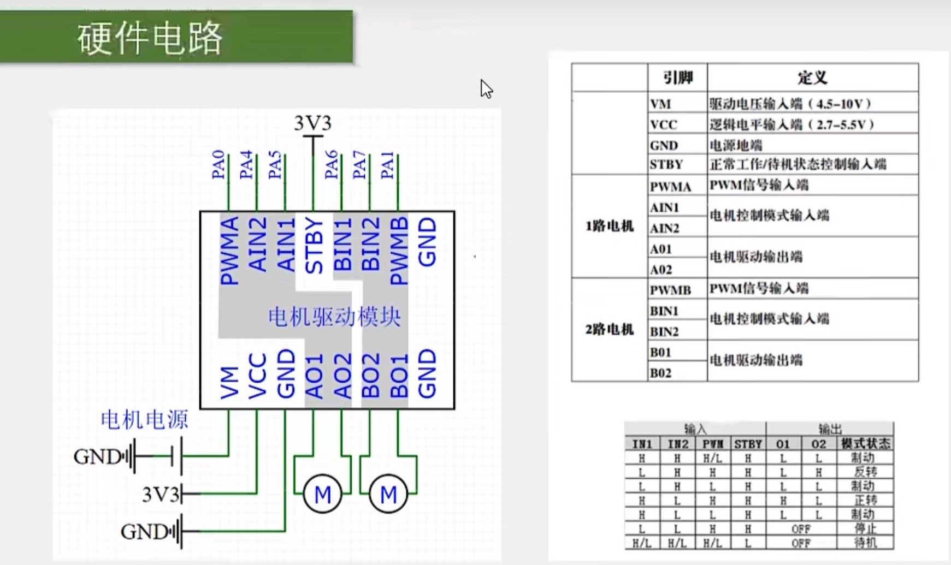This screenshot has height=565, width=951.
Task: Select the PA6 wire label
Action: (332, 165)
